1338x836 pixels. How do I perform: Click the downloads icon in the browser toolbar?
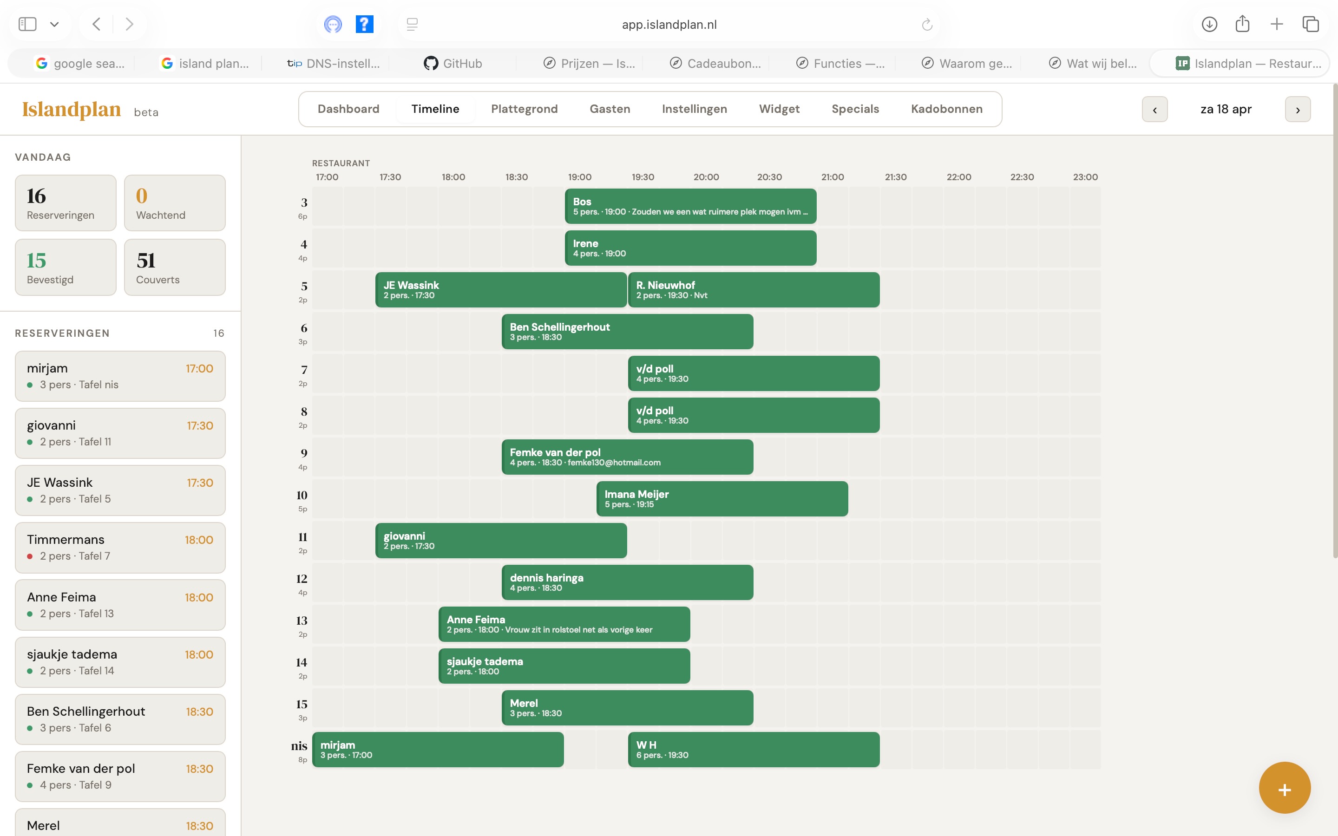point(1209,24)
